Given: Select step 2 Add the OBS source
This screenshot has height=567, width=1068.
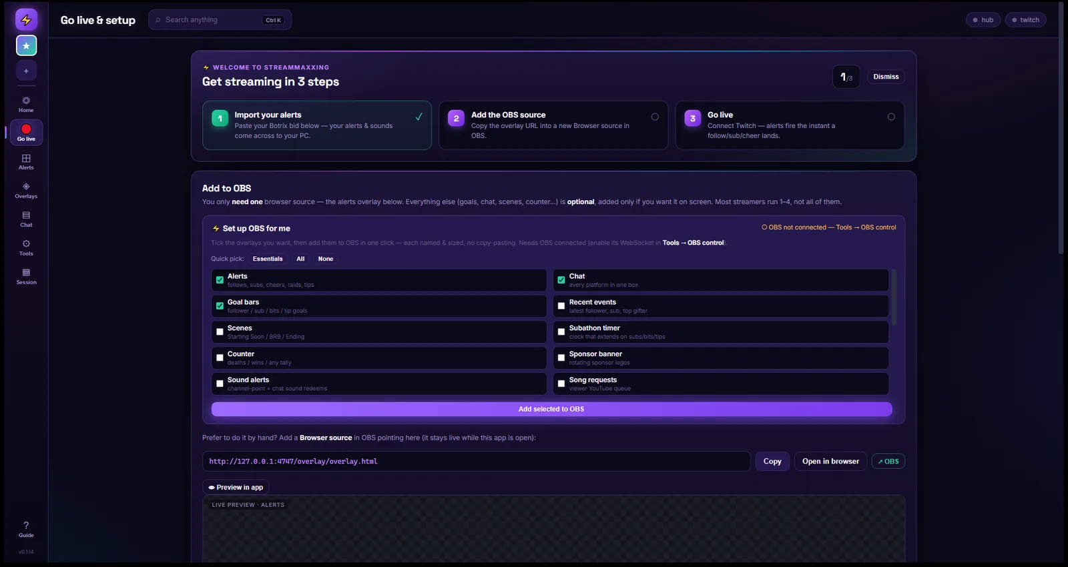Looking at the screenshot, I should point(553,125).
